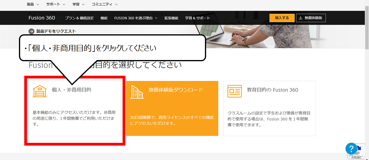This screenshot has height=160, width=369.
Task: Click the orange 購入する button
Action: (x=282, y=18)
